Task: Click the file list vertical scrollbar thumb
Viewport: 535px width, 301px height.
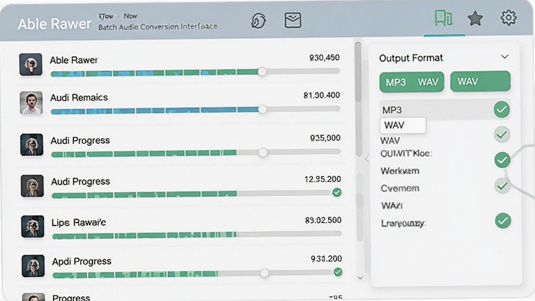Action: (x=358, y=72)
